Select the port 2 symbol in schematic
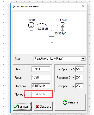Image resolution: width=94 pixels, height=115 pixels. (62, 25)
